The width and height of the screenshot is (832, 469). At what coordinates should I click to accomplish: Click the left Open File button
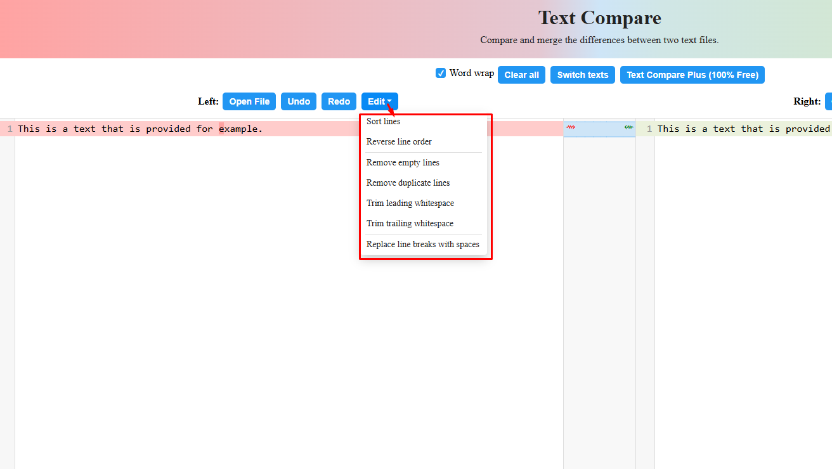[249, 101]
